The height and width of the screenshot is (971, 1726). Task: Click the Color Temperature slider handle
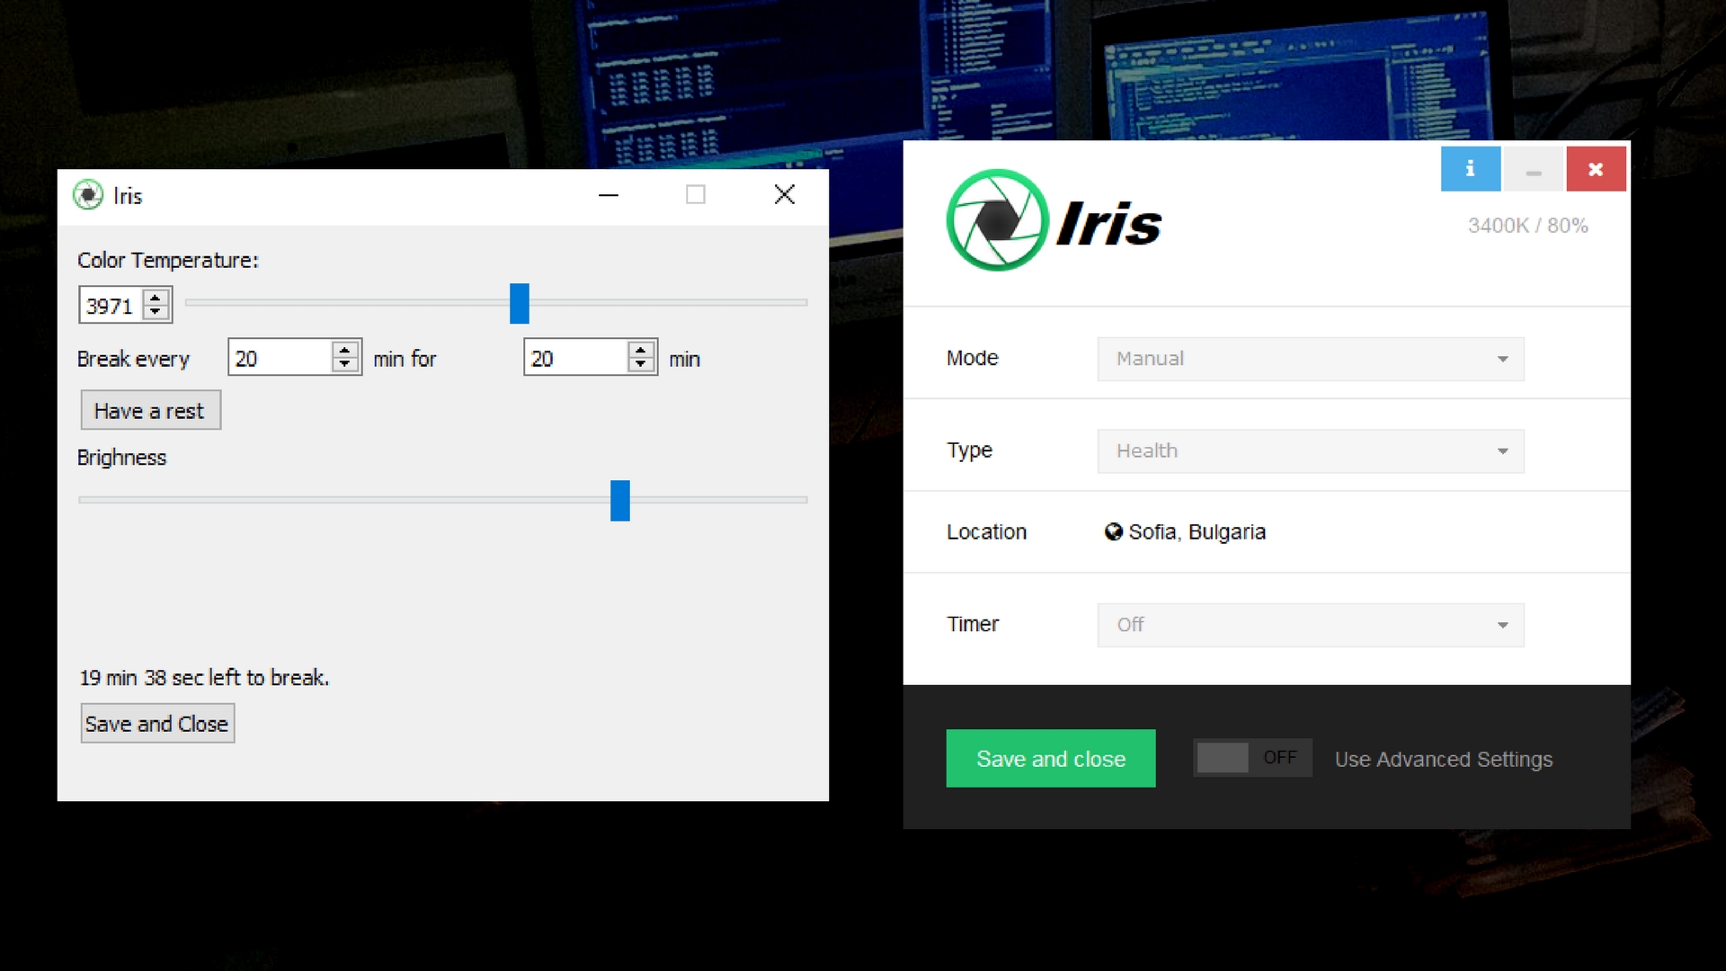pyautogui.click(x=520, y=304)
